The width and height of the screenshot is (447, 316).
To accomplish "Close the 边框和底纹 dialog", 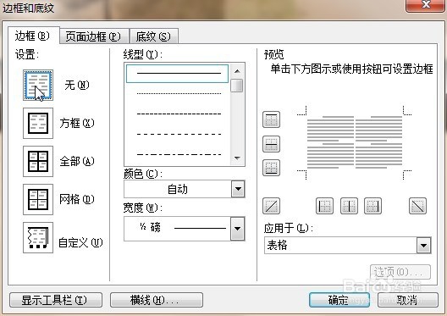I will (x=425, y=5).
